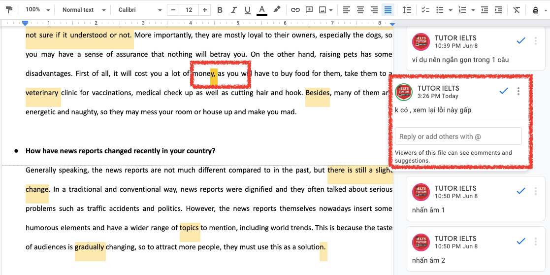
Task: Click the highlighted word 'Besides'
Action: tap(318, 93)
